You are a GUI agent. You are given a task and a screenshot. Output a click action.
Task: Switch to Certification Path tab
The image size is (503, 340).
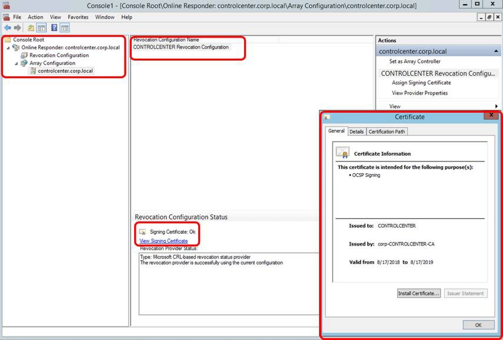point(387,132)
